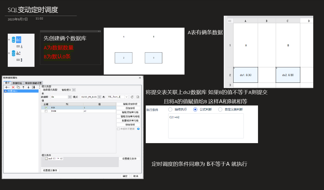324x190 pixels.
Task: Click the preview cell showing value 0
Action: tap(153, 58)
